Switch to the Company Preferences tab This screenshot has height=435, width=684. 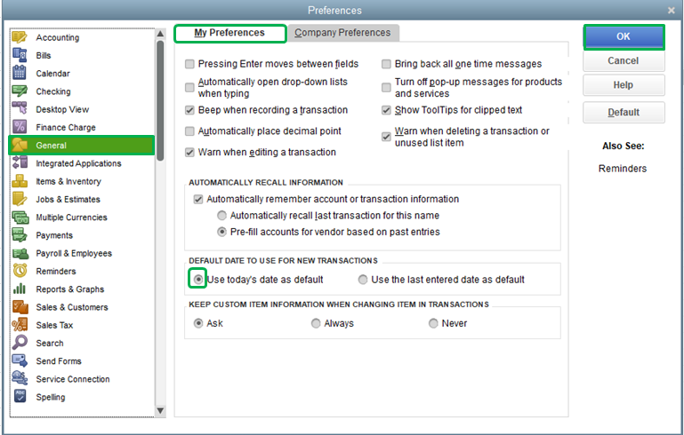point(342,33)
